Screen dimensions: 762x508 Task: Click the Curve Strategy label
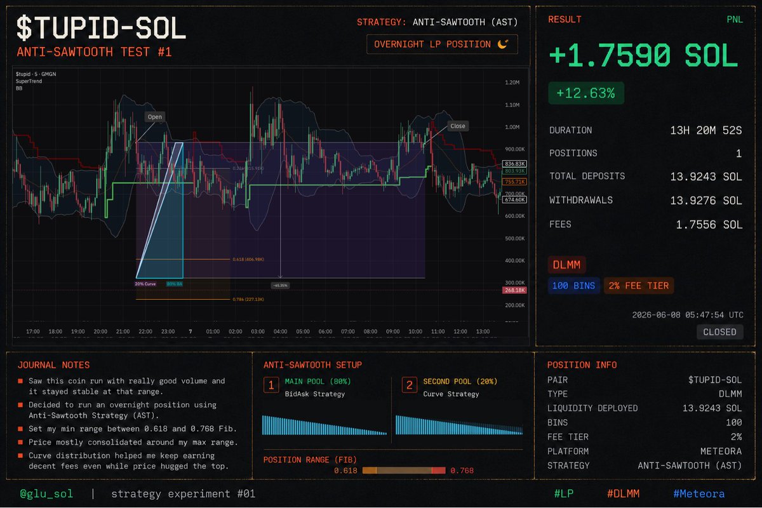tap(453, 394)
